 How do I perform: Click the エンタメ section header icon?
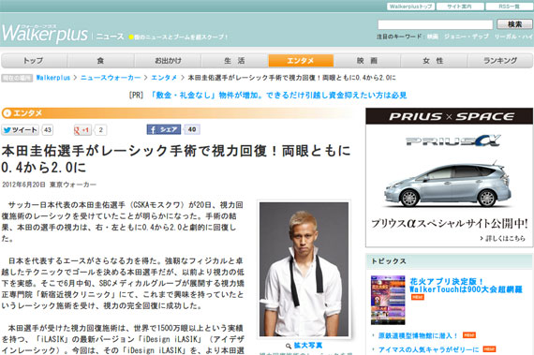[x=7, y=113]
